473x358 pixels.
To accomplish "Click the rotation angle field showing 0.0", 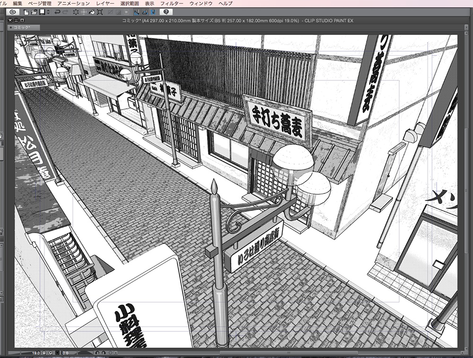I will click(65, 353).
